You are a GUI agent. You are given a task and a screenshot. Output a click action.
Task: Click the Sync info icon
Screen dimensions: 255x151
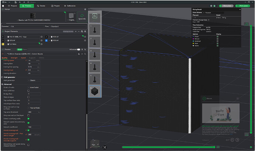(82, 17)
